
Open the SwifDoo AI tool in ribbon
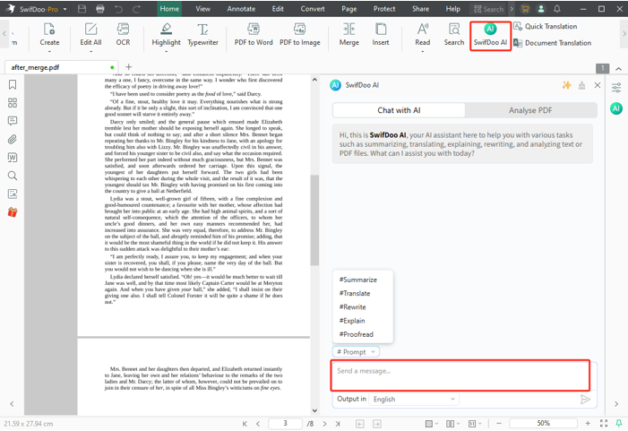coord(490,35)
